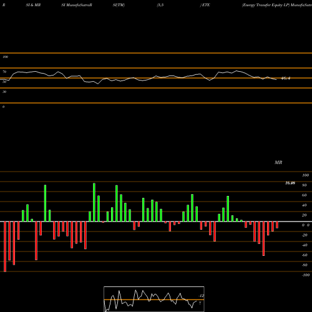Viewport: 312px width, 312px height.
Task: Click the '0 0' zero label on MR axis
Action: point(306,225)
